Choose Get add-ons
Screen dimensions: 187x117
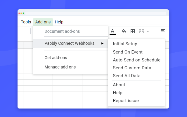click(56, 58)
